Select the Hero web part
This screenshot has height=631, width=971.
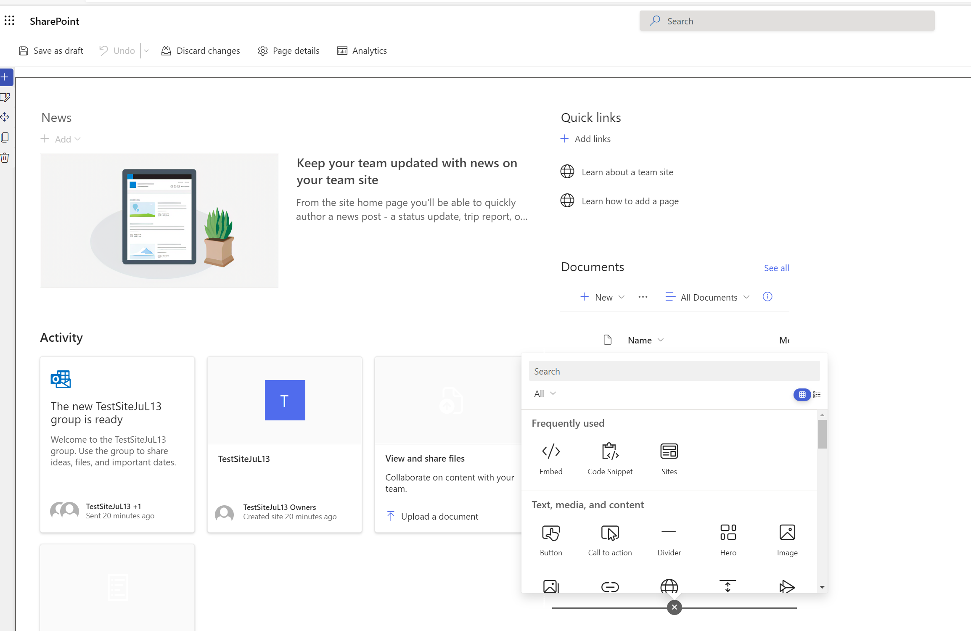(x=728, y=539)
